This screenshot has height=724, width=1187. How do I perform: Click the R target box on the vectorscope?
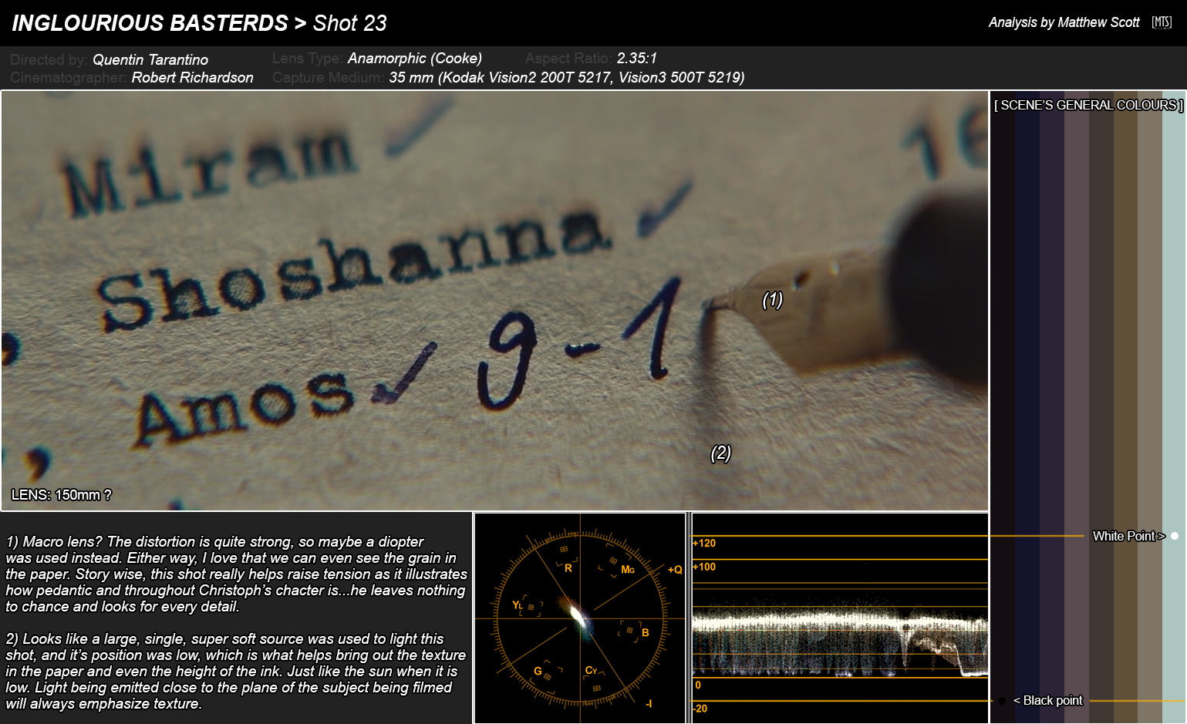tap(564, 549)
